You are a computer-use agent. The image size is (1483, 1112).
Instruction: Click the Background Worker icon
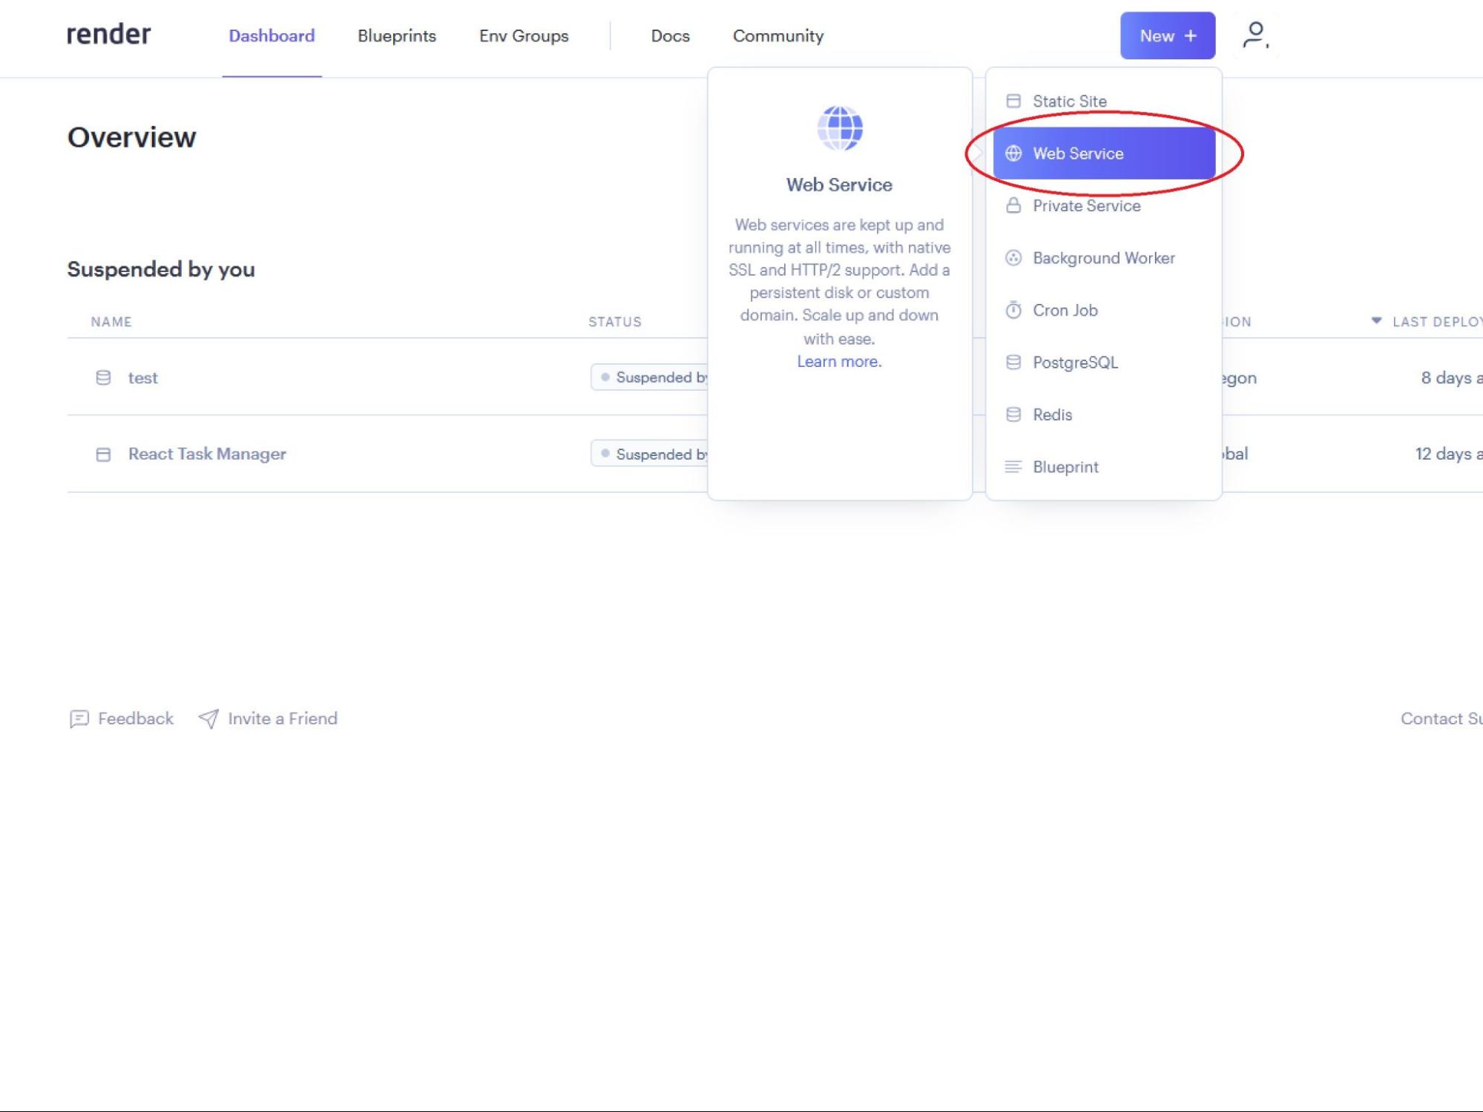(1013, 257)
